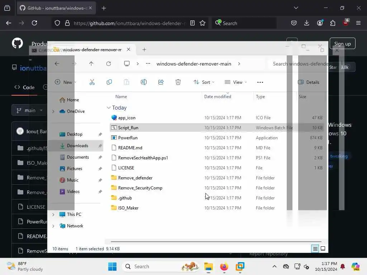The height and width of the screenshot is (275, 367).
Task: Select the RemoveSecHealthApp.ps1 file
Action: pos(216,158)
